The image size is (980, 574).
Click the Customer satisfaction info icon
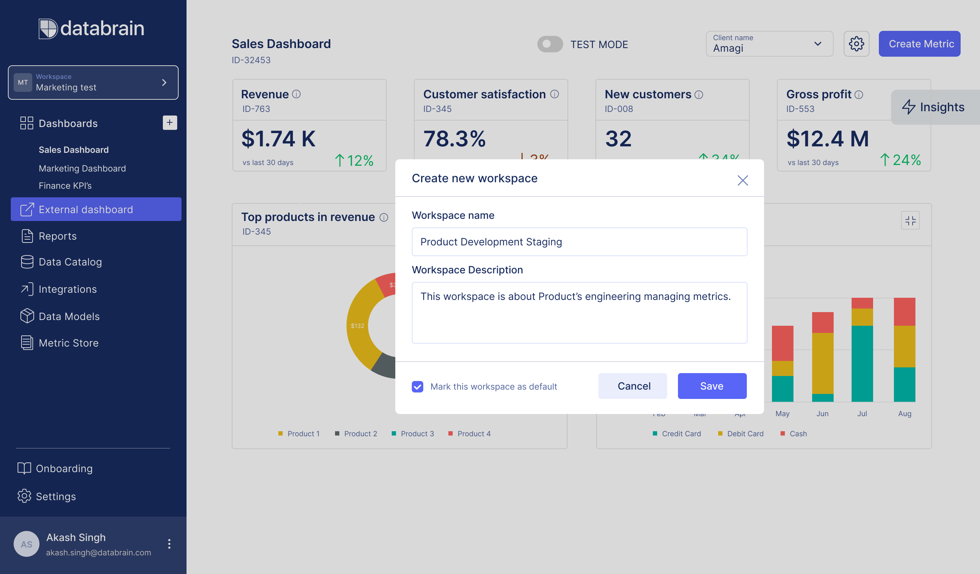pos(555,94)
